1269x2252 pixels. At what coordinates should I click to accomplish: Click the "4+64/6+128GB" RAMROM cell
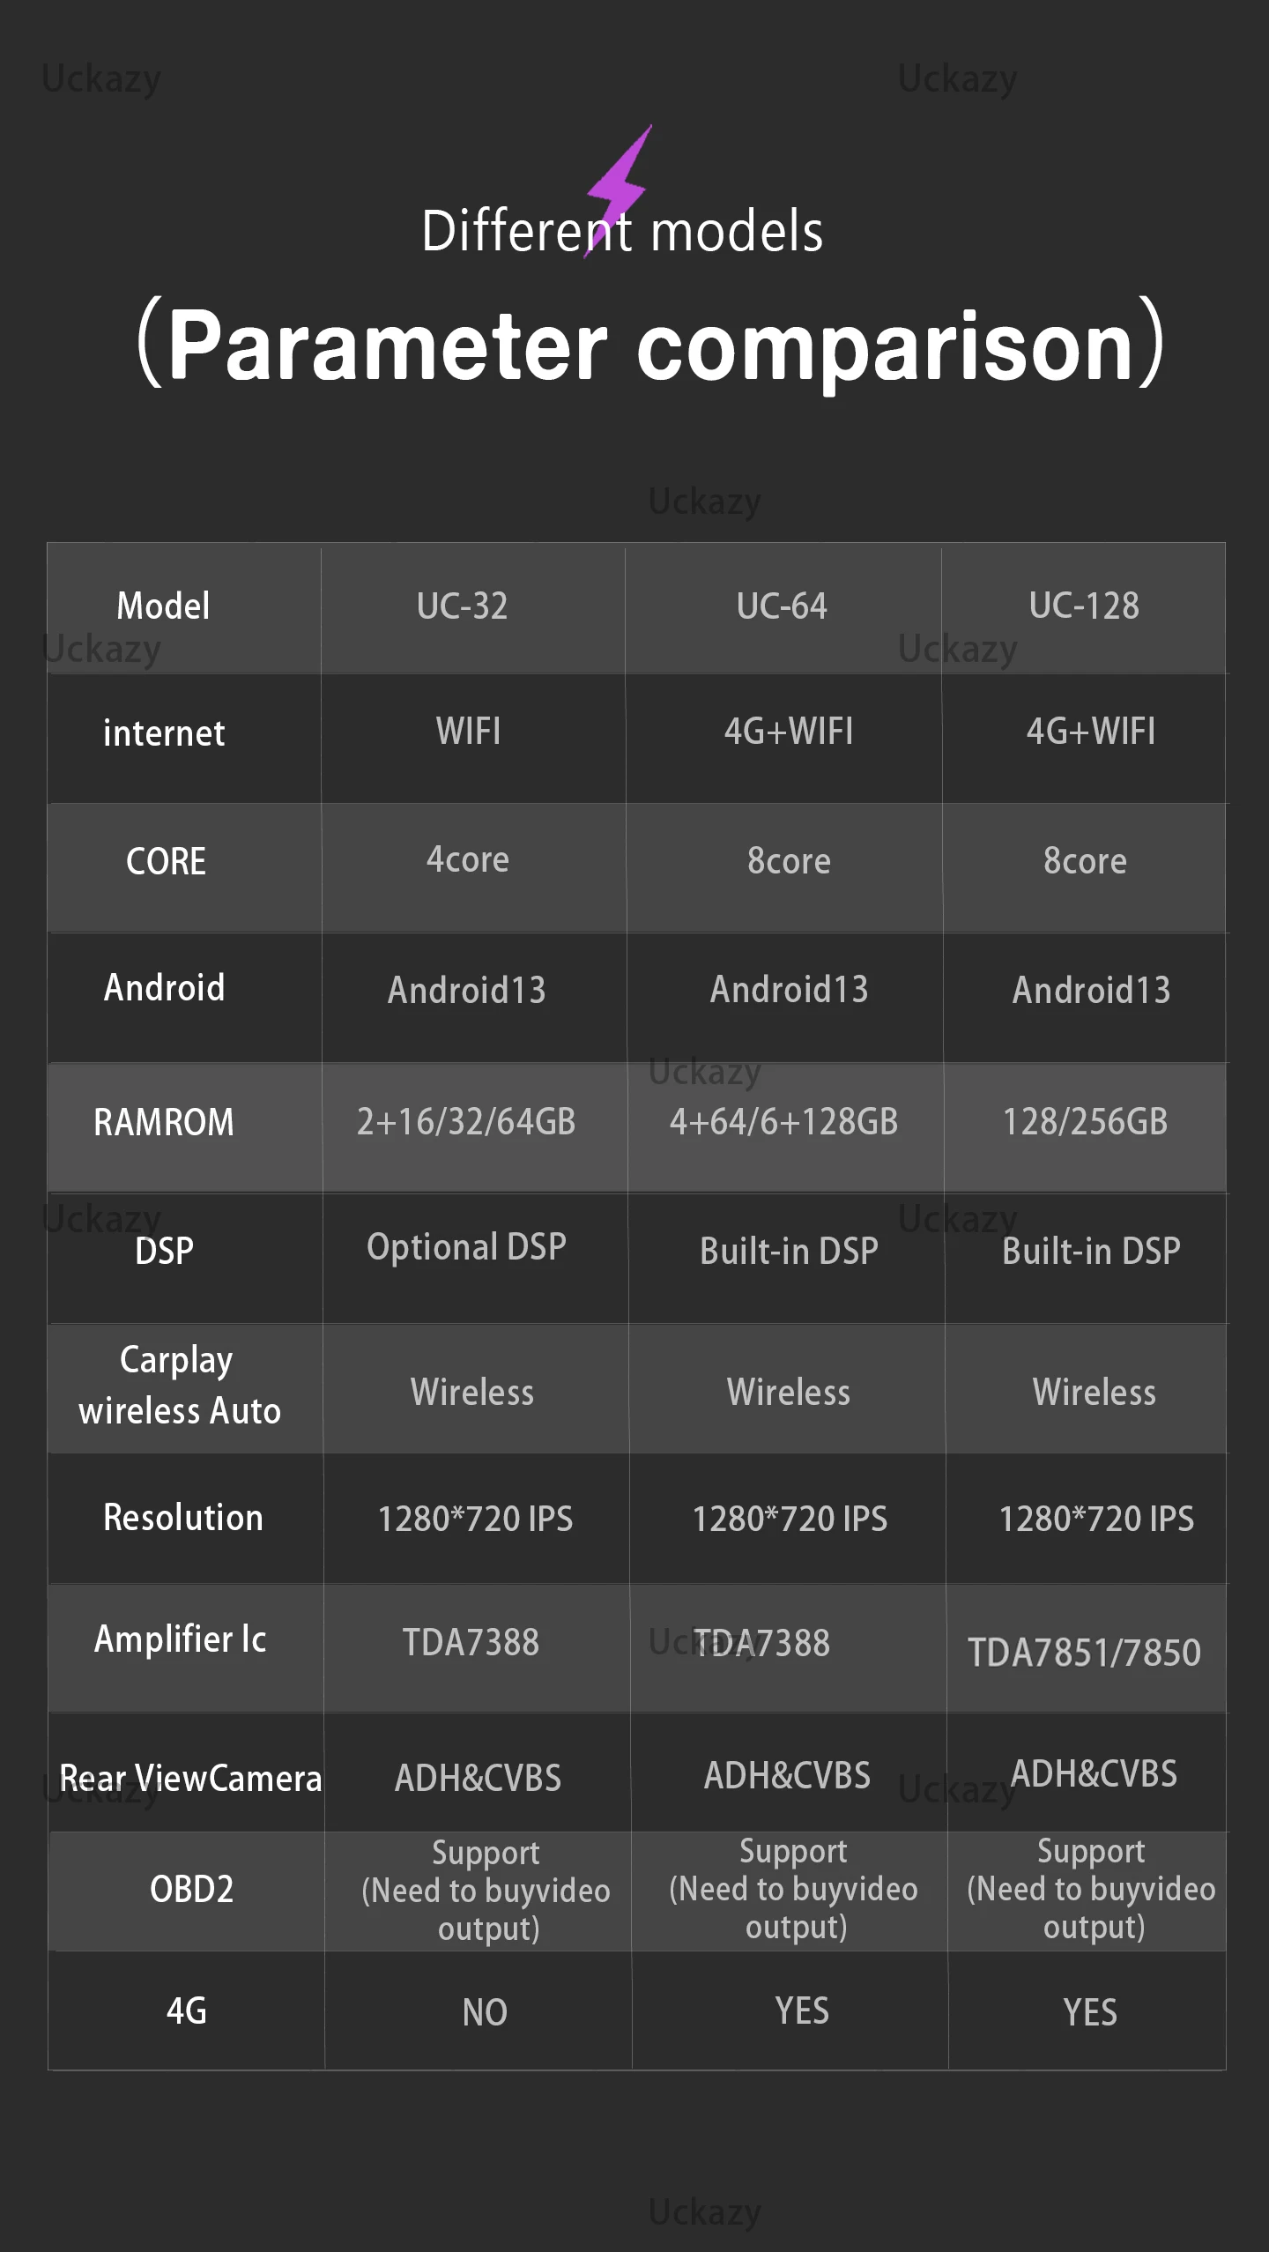783,1122
